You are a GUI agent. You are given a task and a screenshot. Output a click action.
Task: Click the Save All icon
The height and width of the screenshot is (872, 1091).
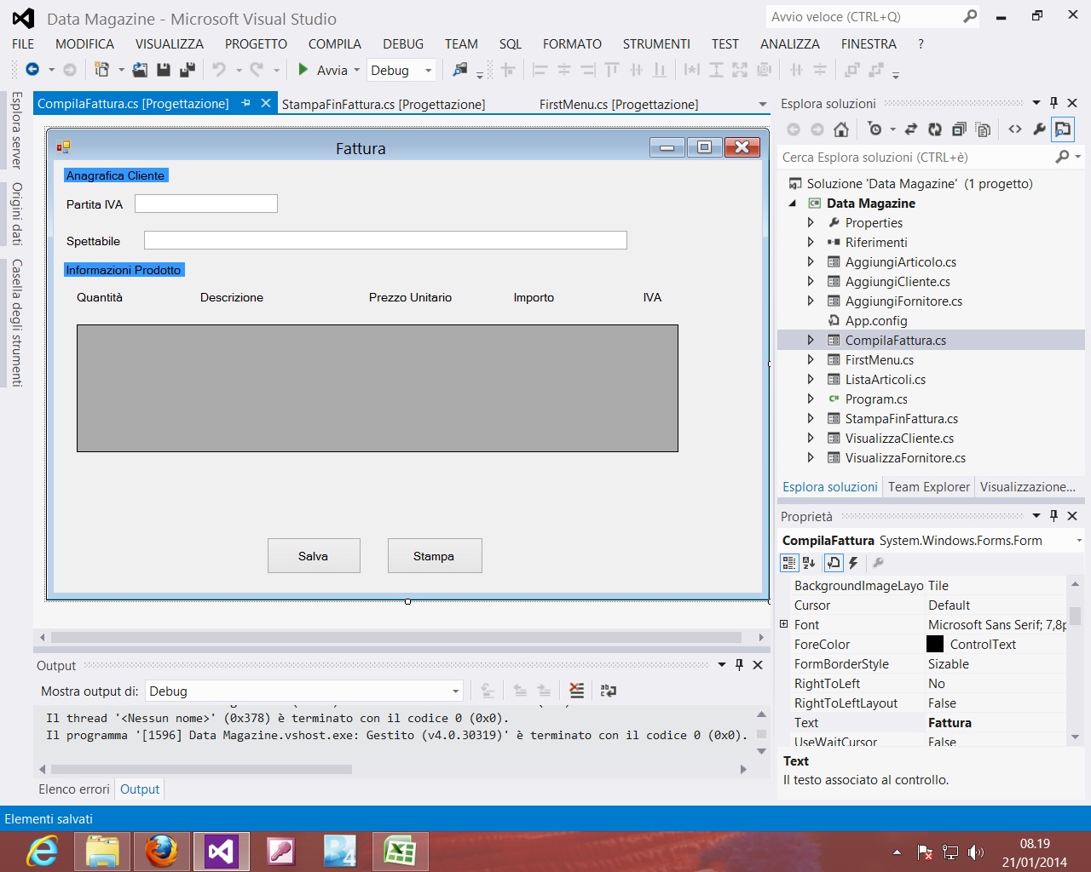188,70
